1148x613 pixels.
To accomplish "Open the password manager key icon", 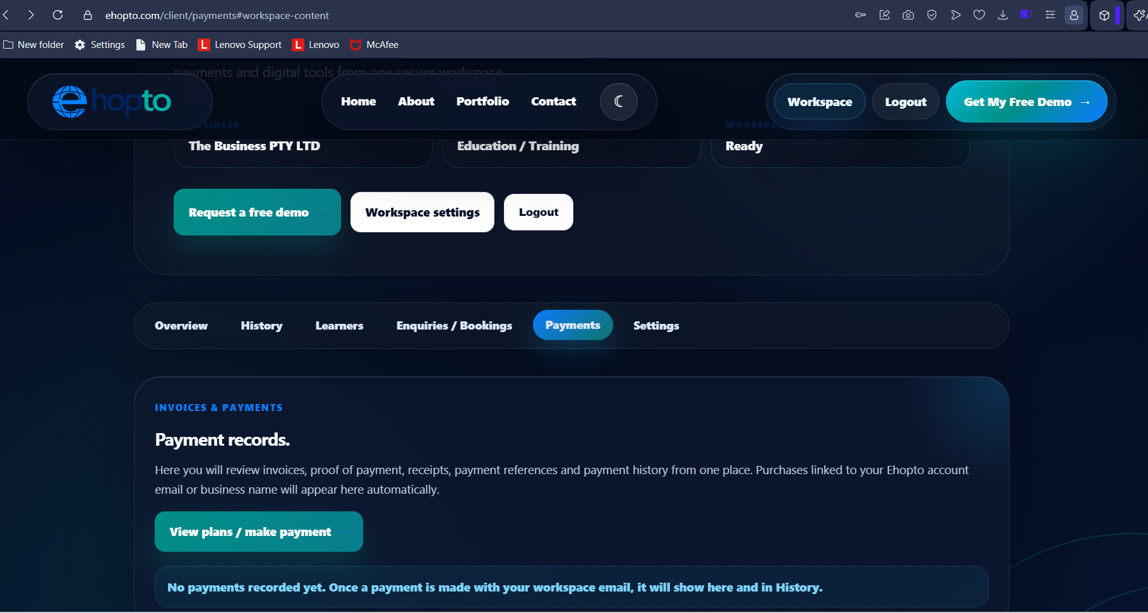I will pyautogui.click(x=860, y=15).
